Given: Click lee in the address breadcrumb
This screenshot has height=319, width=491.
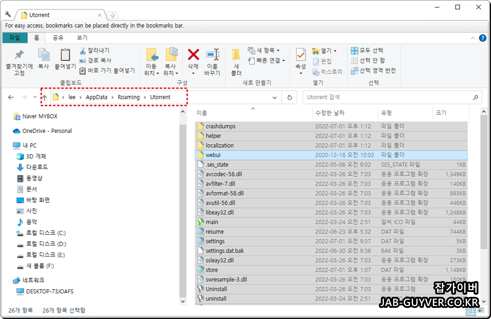Looking at the screenshot, I should (72, 97).
